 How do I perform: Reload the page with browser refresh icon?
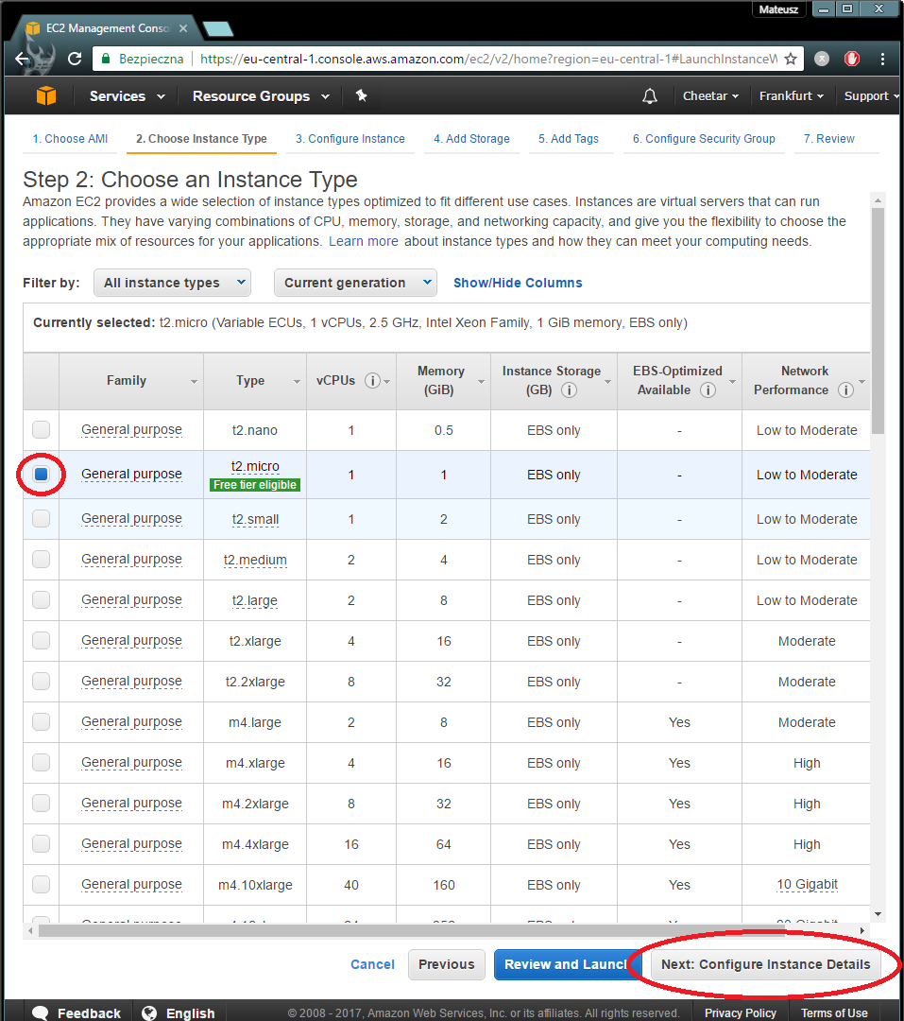tap(75, 60)
